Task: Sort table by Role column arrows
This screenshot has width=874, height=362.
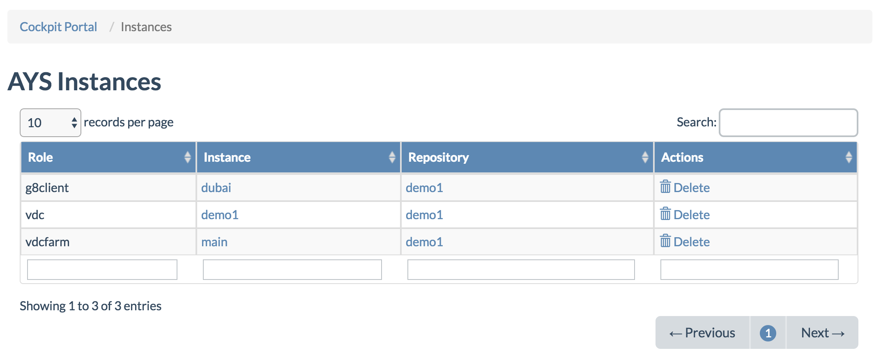Action: (x=187, y=157)
